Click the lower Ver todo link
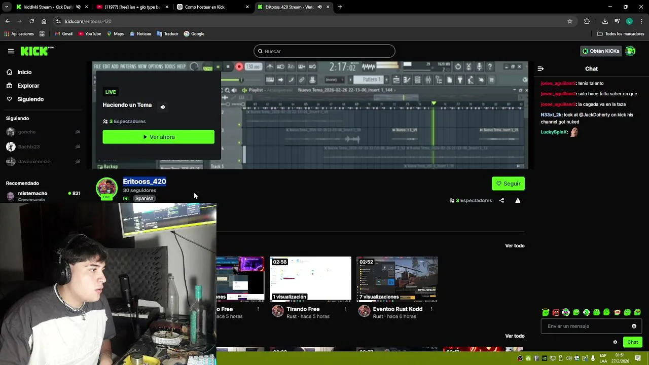 coord(515,336)
